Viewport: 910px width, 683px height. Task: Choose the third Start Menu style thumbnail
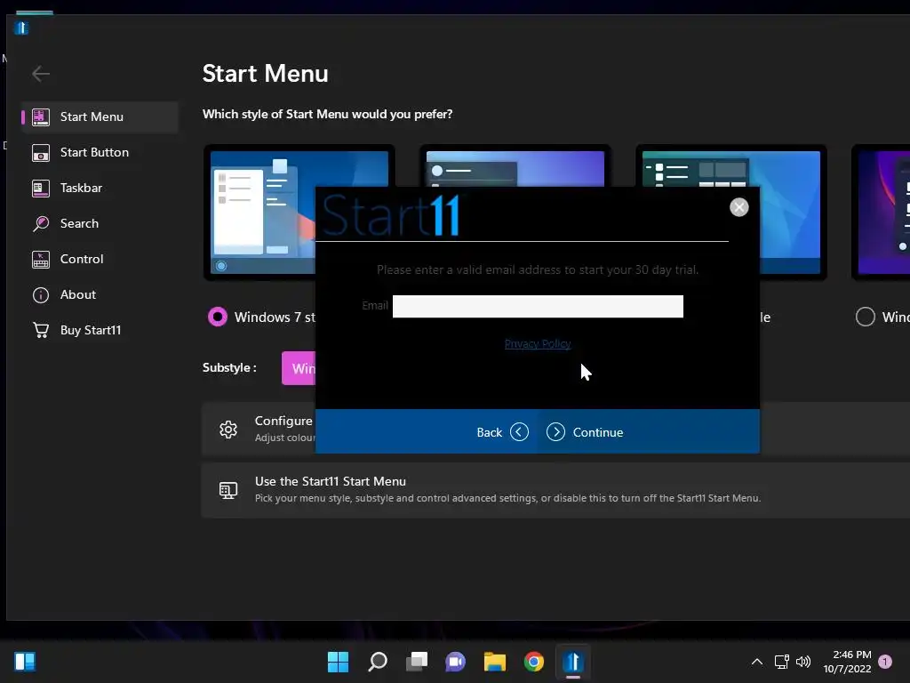(x=731, y=166)
